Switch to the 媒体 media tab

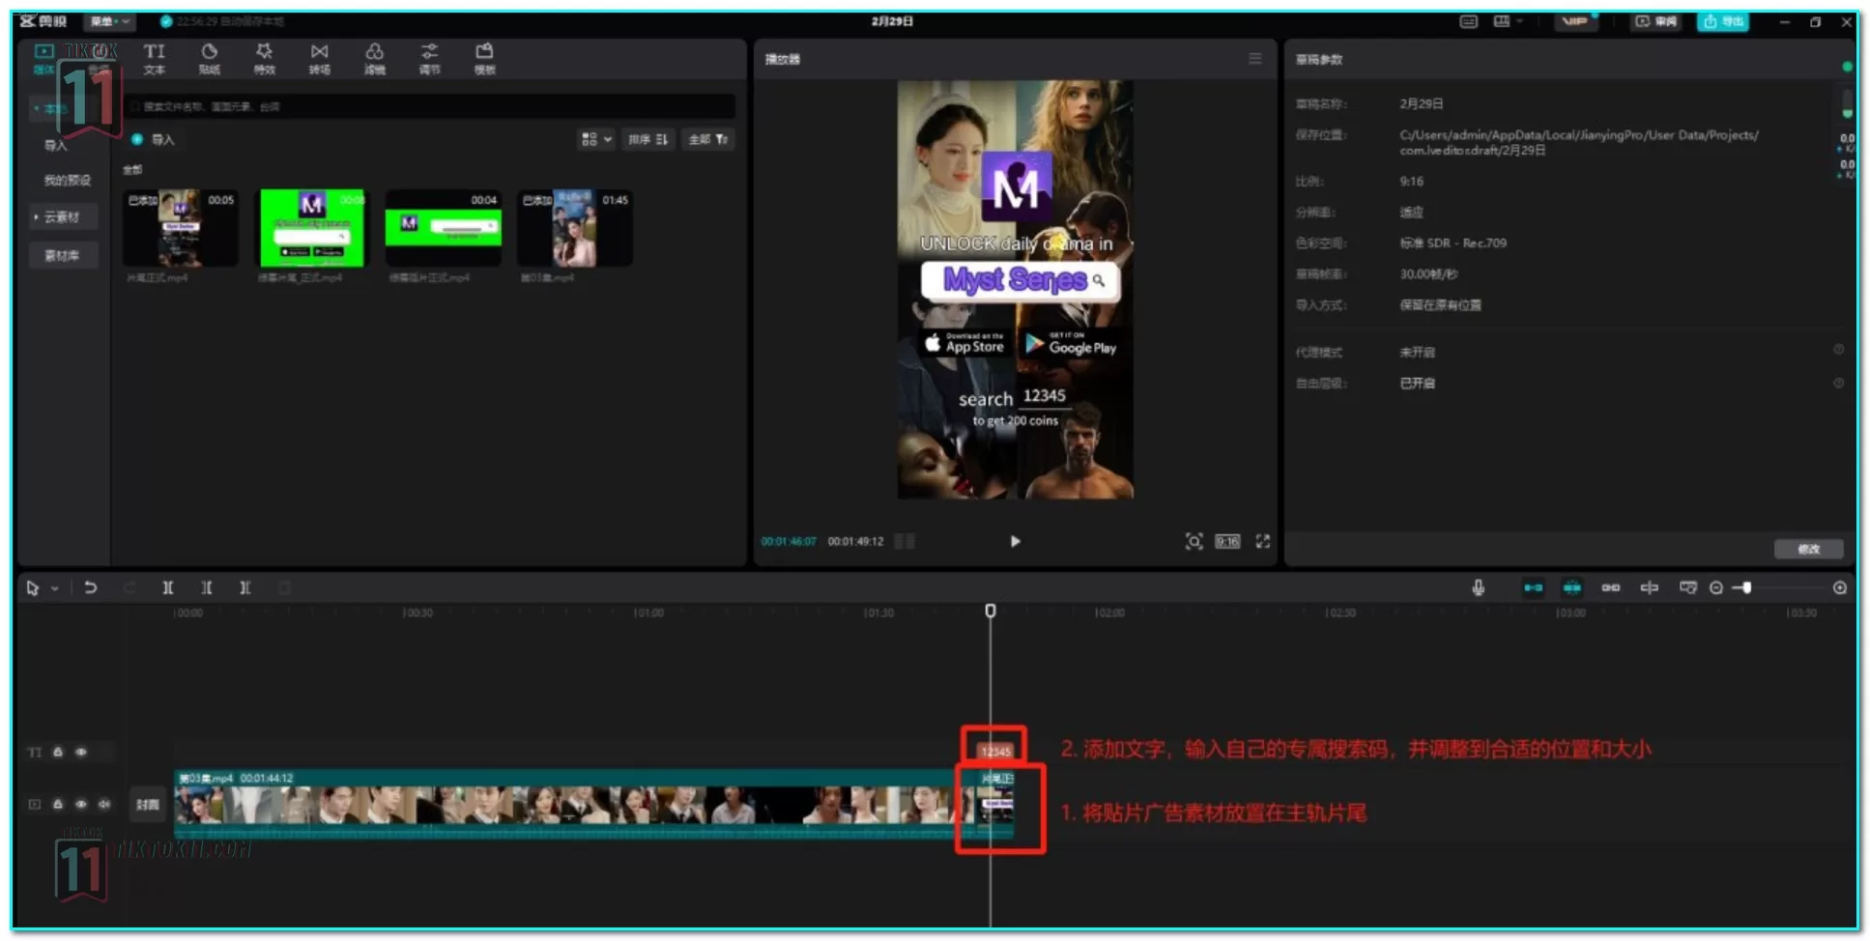click(x=44, y=58)
